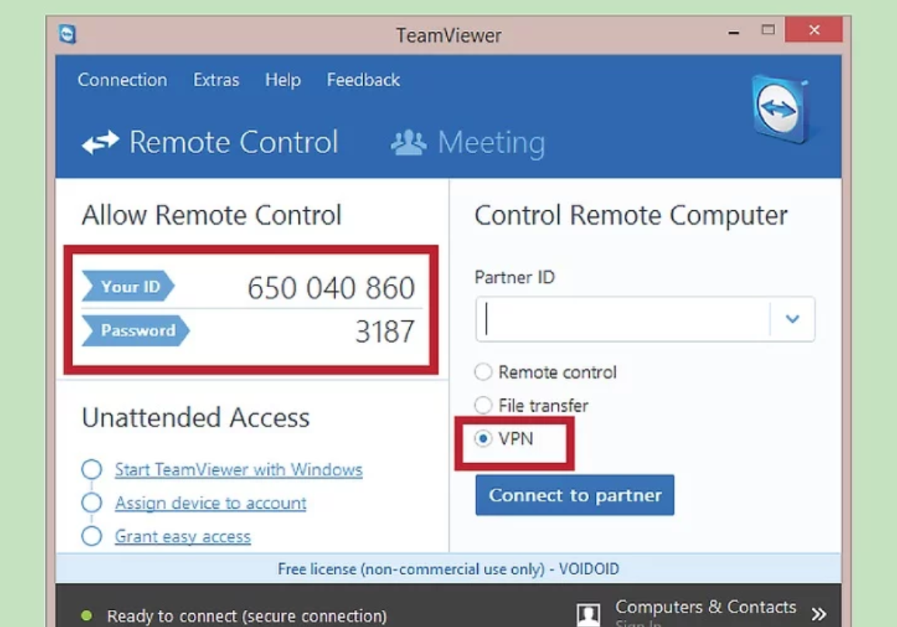Open the Connection menu

(123, 79)
